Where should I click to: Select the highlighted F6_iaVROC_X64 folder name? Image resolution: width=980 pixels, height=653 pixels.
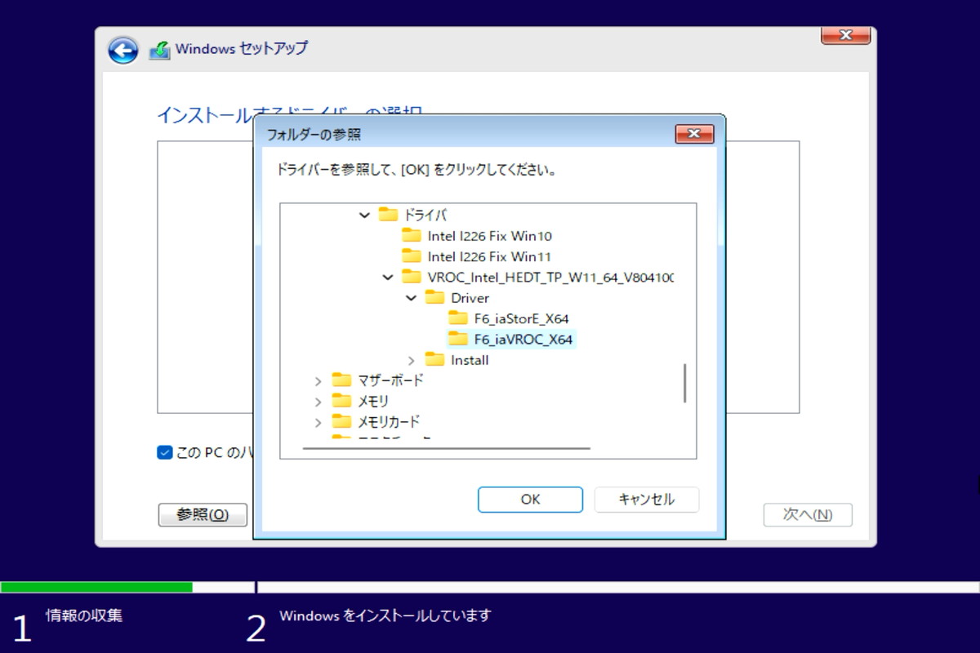[x=523, y=340]
